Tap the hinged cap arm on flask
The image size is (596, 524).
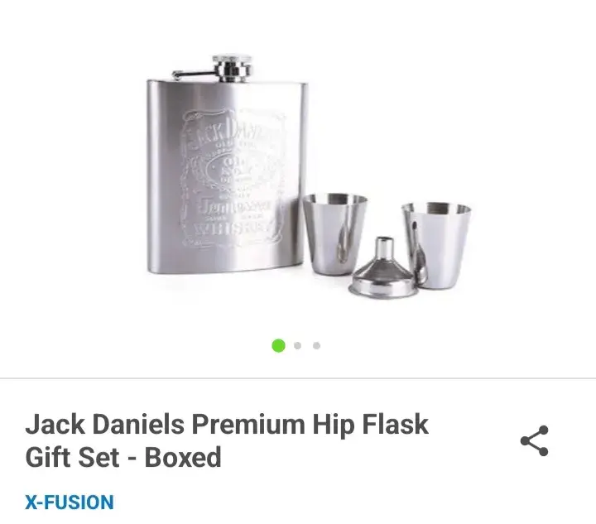click(x=194, y=75)
